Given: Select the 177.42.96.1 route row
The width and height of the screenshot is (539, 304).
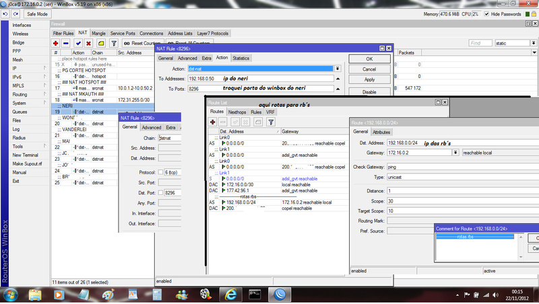Looking at the screenshot, I should click(278, 190).
